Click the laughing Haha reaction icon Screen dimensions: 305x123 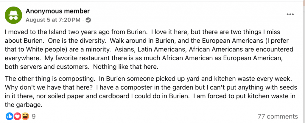[25, 116]
